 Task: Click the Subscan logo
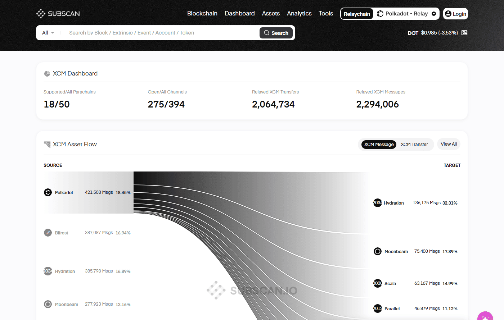[58, 14]
